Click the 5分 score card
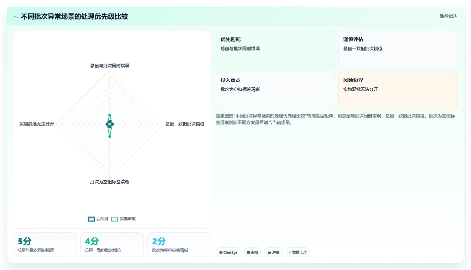Viewport: 471px width, 270px height. (45, 245)
